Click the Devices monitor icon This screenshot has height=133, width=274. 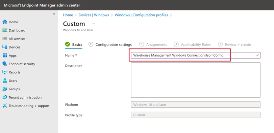pos(5,47)
